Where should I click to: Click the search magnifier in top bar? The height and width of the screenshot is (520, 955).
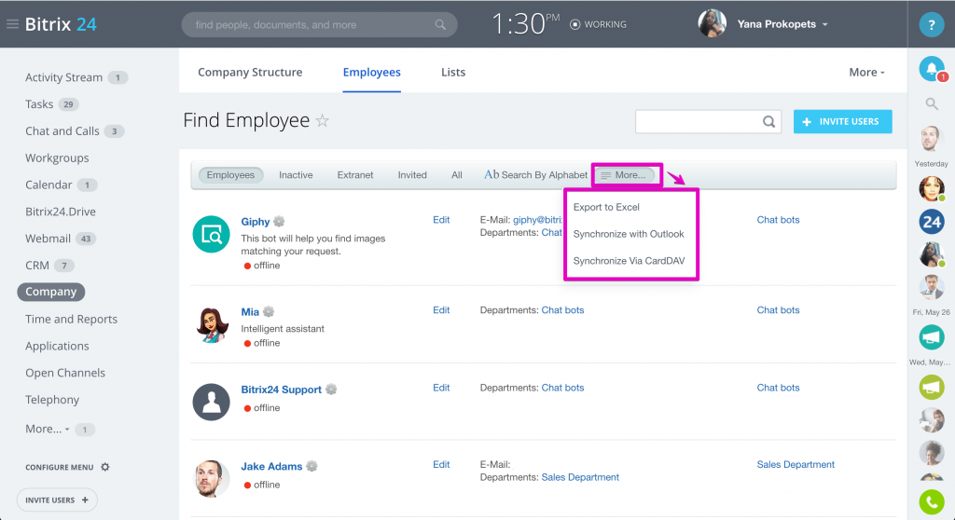[x=440, y=25]
